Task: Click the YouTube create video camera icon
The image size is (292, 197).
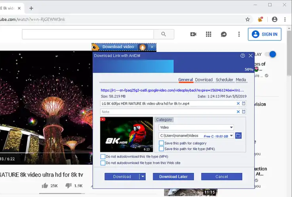Action: tap(193, 34)
